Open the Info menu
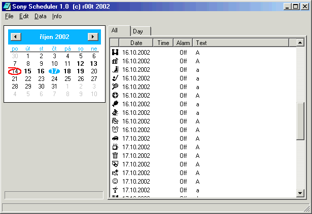312x214 pixels. 57,16
